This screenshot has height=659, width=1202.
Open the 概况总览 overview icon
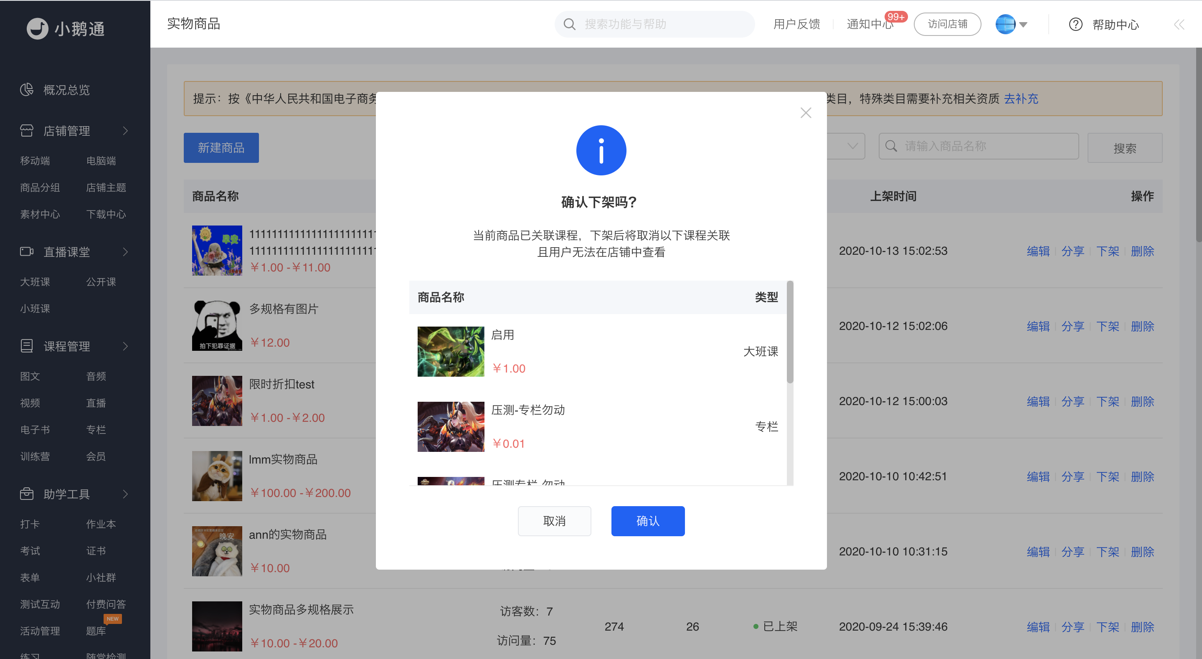click(x=27, y=90)
